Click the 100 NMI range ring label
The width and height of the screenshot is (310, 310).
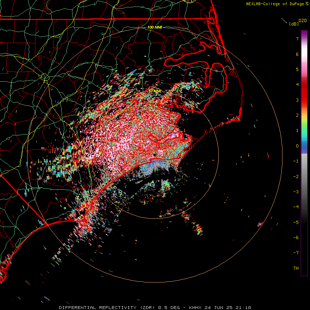pos(155,27)
